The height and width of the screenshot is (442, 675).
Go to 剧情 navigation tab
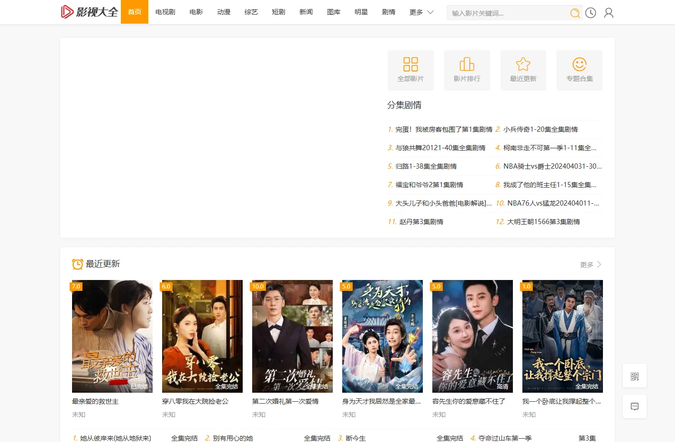click(389, 12)
